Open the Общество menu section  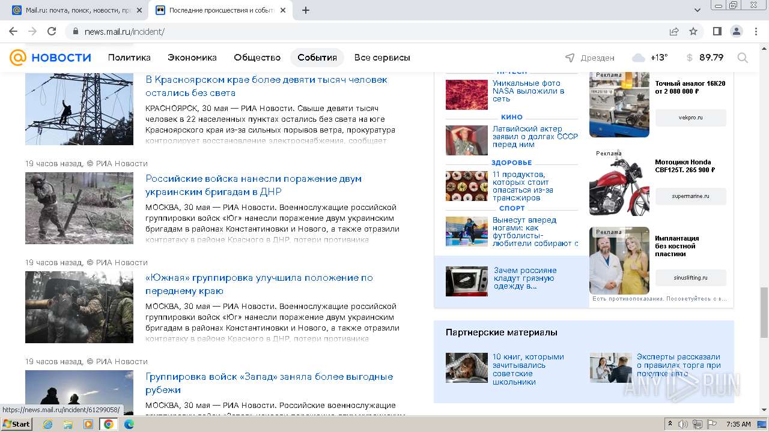click(x=257, y=58)
